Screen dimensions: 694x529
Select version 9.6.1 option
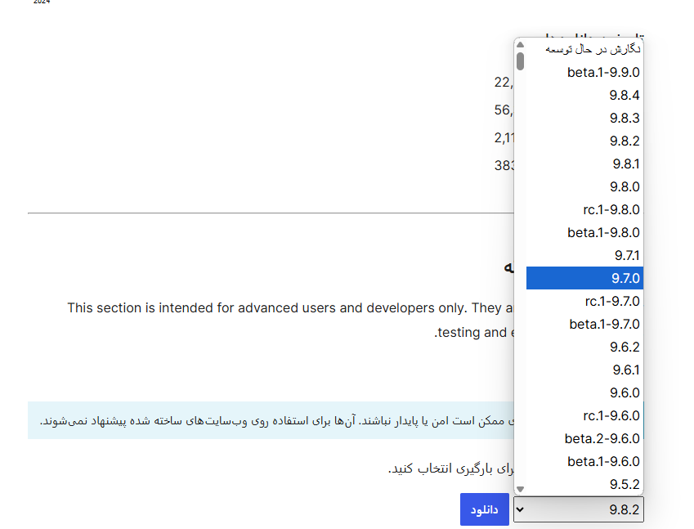click(584, 370)
